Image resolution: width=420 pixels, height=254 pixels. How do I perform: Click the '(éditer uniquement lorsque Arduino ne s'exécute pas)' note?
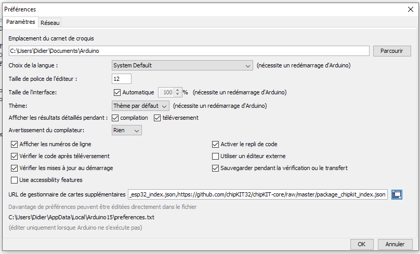75,228
